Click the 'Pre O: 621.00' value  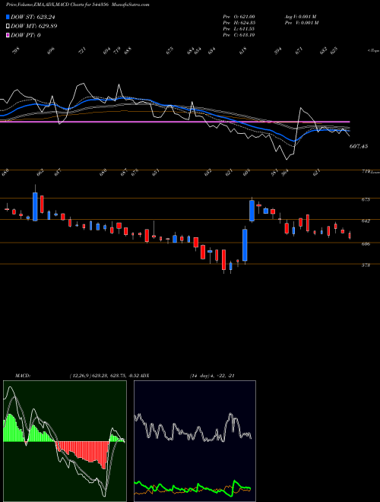point(239,17)
